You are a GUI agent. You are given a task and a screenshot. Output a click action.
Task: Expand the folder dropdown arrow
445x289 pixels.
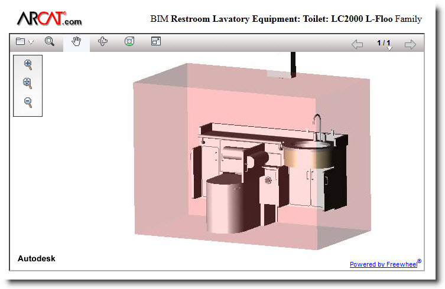pos(31,42)
